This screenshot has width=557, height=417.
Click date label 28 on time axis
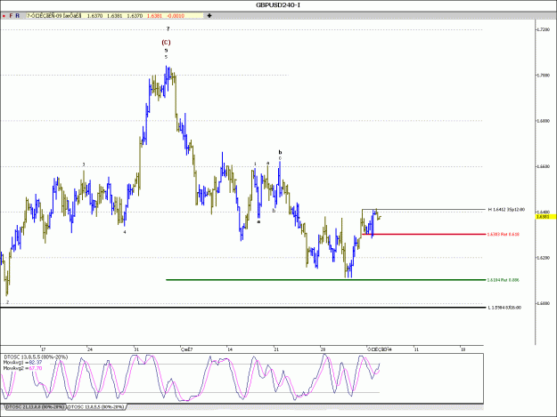point(323,349)
